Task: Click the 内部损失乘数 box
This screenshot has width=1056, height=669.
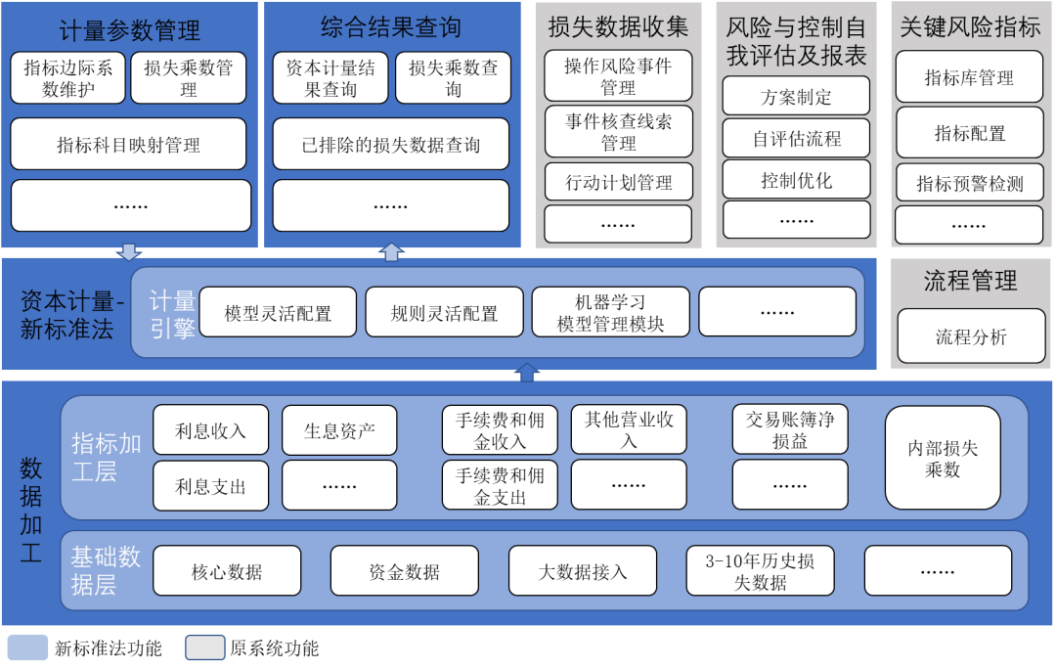Action: point(943,459)
